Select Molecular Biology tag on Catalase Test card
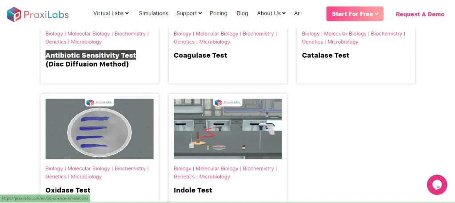This screenshot has width=455, height=203. pos(345,34)
